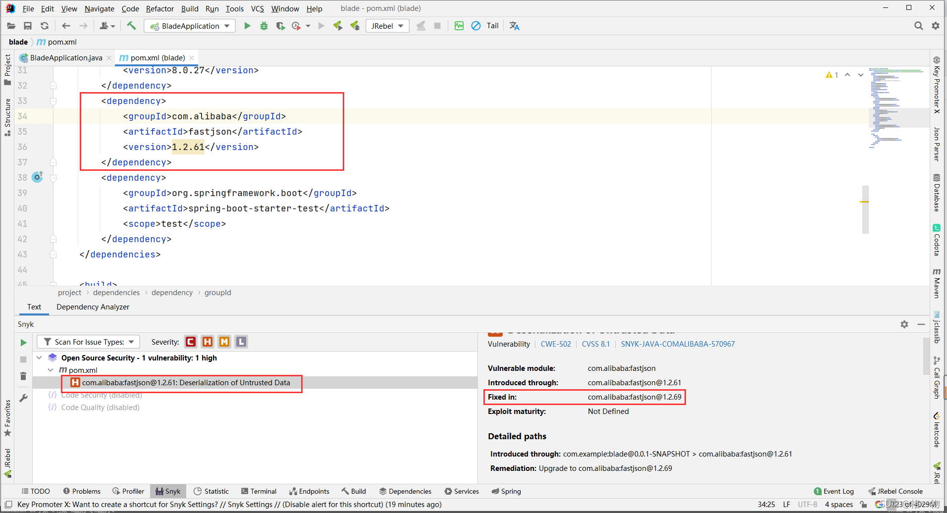The width and height of the screenshot is (947, 513).
Task: Fold dependency block at line 38
Action: click(53, 178)
